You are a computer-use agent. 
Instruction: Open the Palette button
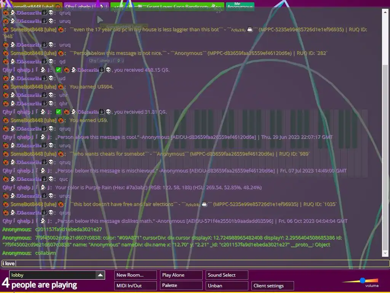181,285
